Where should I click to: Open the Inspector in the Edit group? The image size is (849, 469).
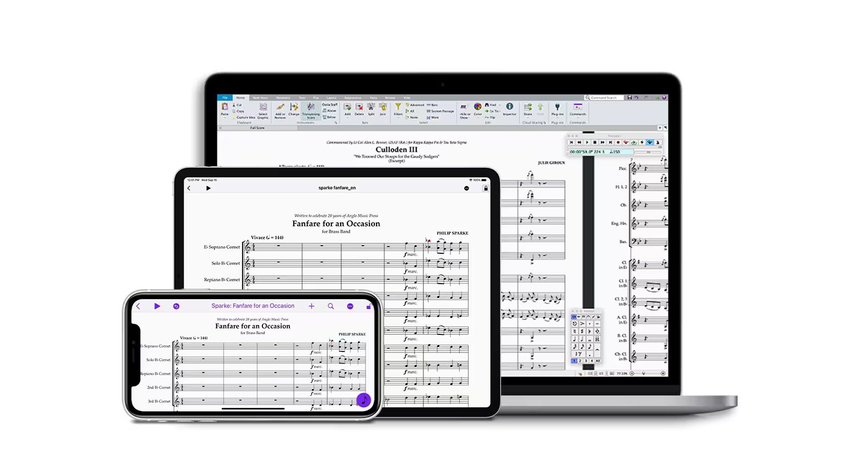[509, 109]
